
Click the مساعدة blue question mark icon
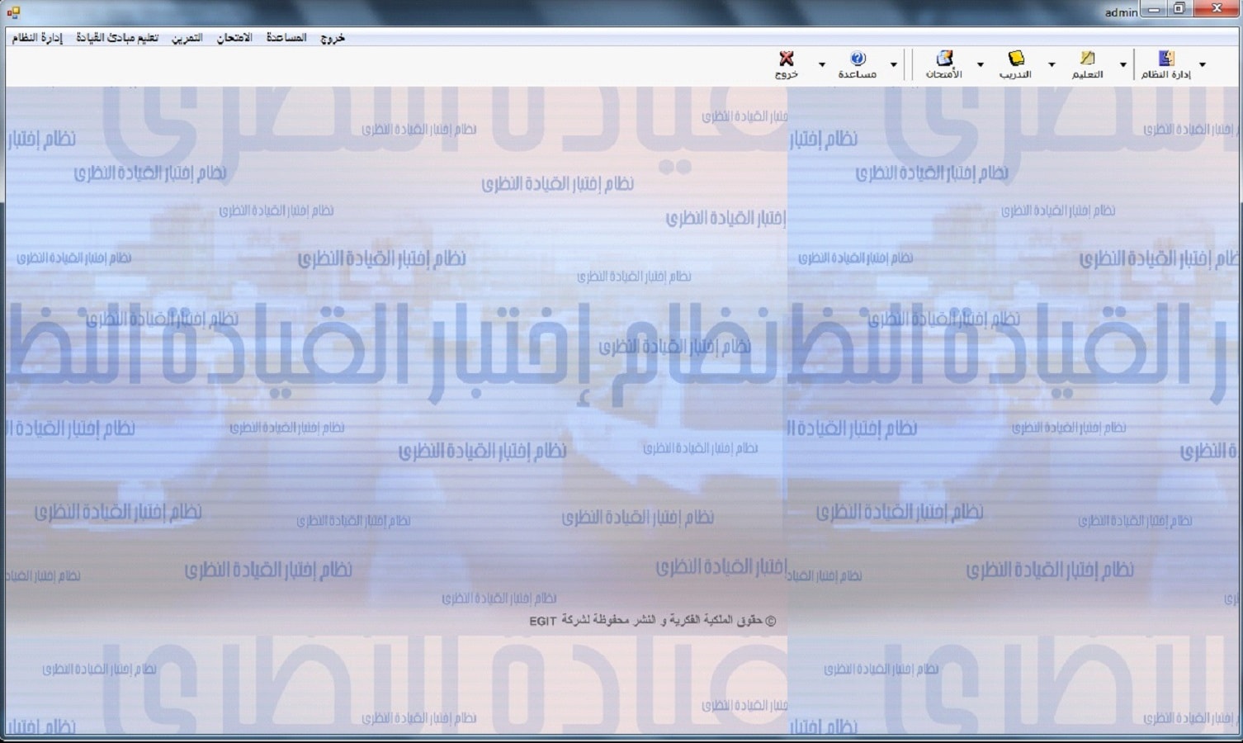(x=857, y=59)
